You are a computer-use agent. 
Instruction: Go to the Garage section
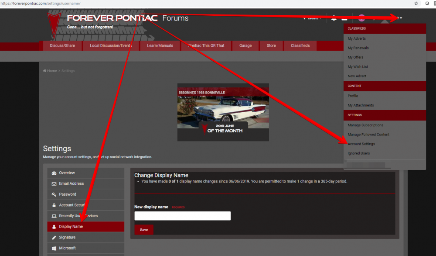(x=245, y=46)
